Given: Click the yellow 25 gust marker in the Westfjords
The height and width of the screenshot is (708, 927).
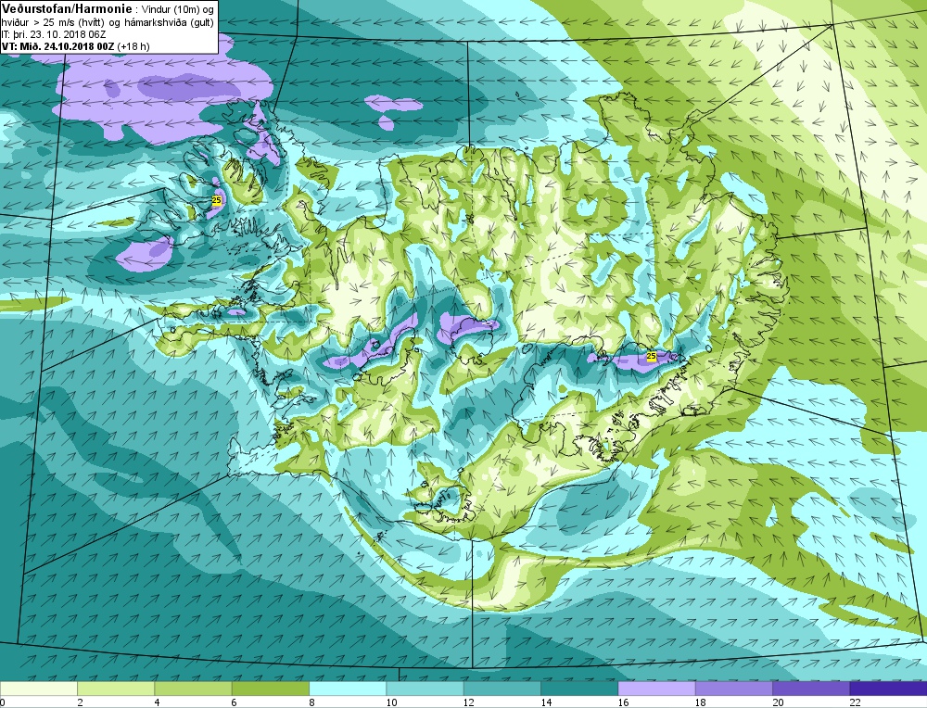Looking at the screenshot, I should click(216, 200).
